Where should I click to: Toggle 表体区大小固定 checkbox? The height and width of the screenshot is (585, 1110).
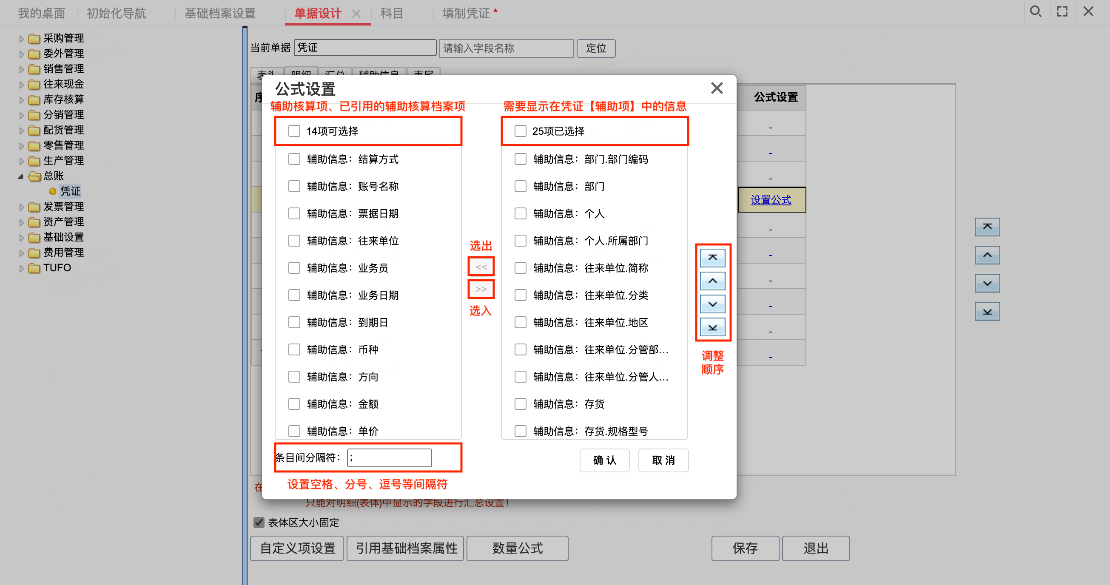click(x=259, y=523)
